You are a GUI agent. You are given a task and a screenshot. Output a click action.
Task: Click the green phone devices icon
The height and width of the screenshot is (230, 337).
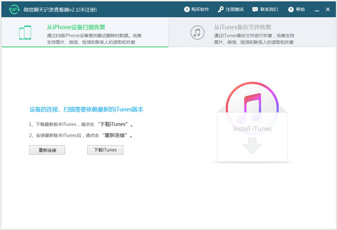point(25,33)
